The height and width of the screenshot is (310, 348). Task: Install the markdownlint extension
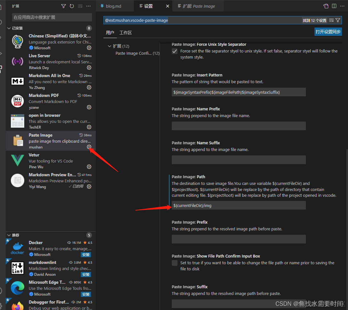(86, 274)
